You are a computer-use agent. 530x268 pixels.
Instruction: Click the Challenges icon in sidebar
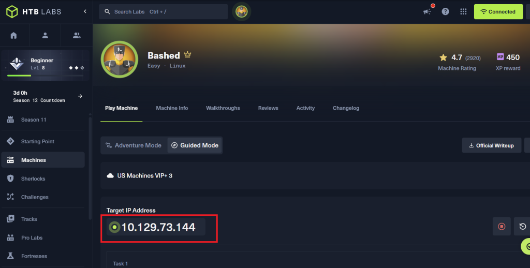pos(10,197)
